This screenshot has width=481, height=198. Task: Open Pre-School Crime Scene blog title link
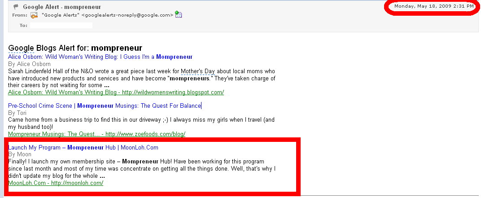[104, 106]
